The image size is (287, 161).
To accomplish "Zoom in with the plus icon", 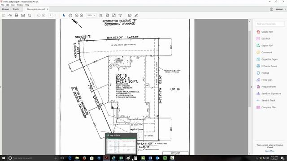I will pyautogui.click(x=82, y=16).
